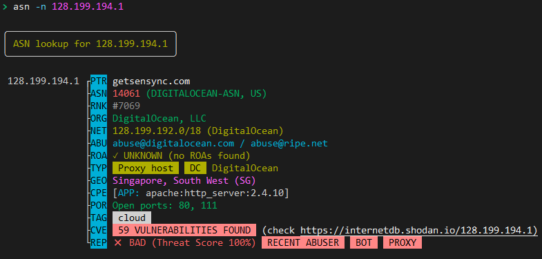Click the NET row label

pyautogui.click(x=99, y=131)
